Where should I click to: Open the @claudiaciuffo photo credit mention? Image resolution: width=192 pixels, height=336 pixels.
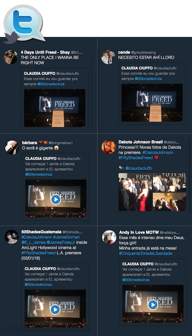click(139, 168)
